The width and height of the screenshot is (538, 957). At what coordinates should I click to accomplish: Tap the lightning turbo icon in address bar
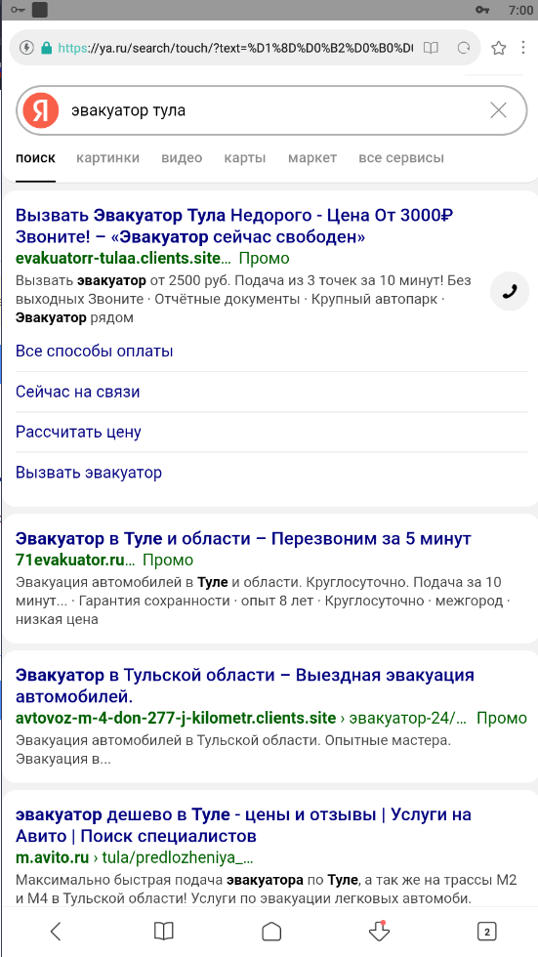(26, 48)
